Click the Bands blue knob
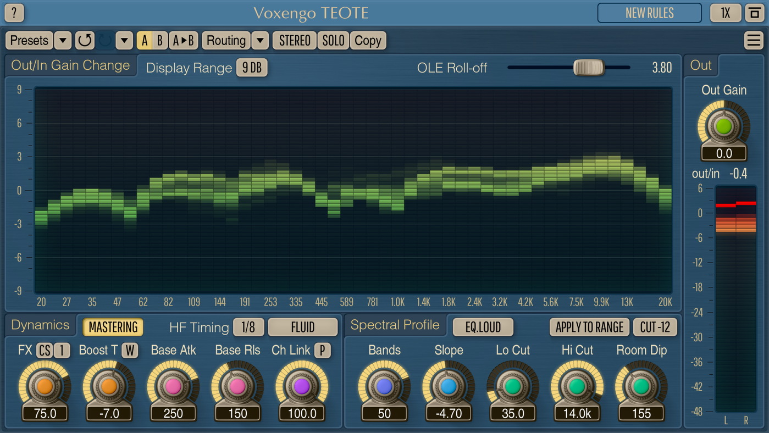 click(384, 386)
